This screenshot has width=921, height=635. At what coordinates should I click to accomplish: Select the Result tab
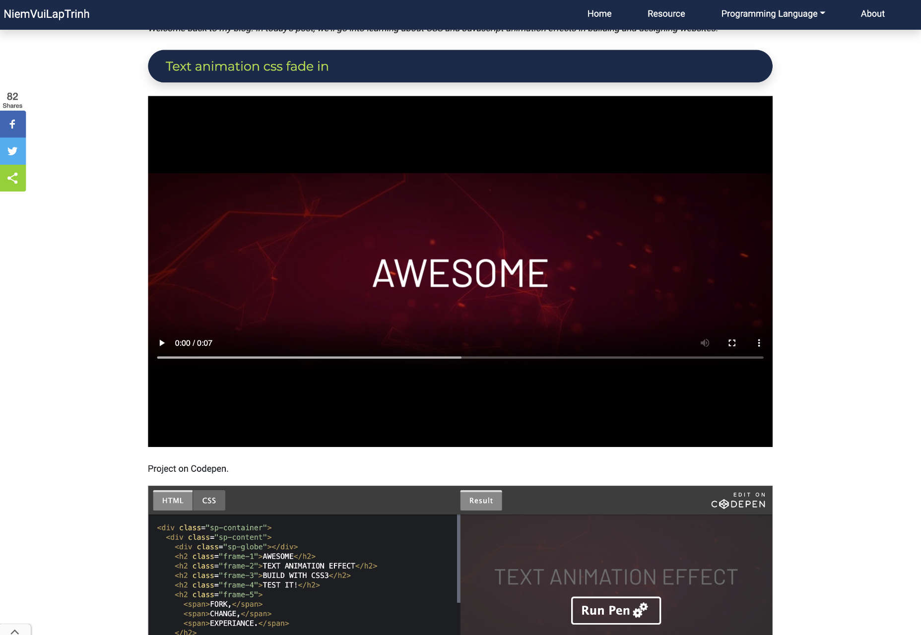pyautogui.click(x=481, y=501)
